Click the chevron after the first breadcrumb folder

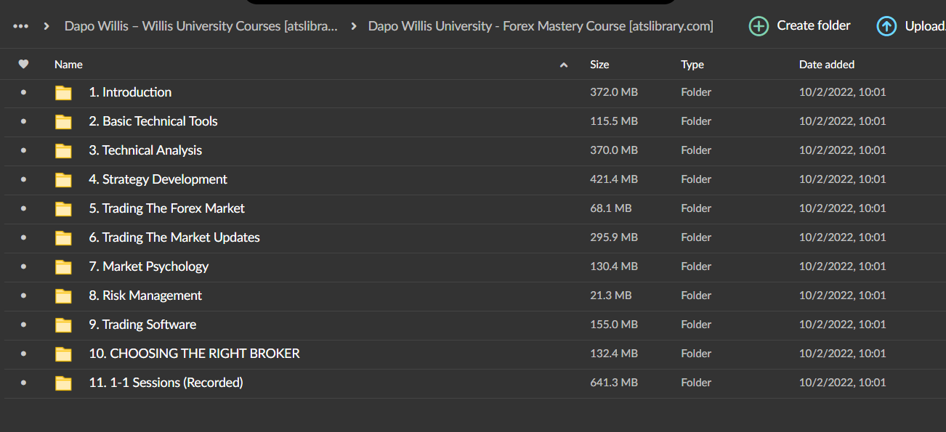tap(353, 25)
